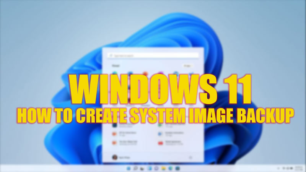This screenshot has height=172, width=306.
Task: Open the recommended file with red icon
Action: coord(171,143)
